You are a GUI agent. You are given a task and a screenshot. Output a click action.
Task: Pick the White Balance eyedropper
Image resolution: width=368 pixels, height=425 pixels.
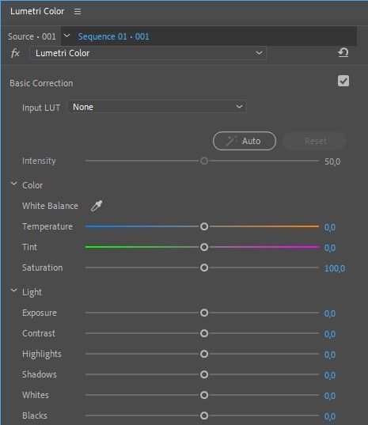97,206
